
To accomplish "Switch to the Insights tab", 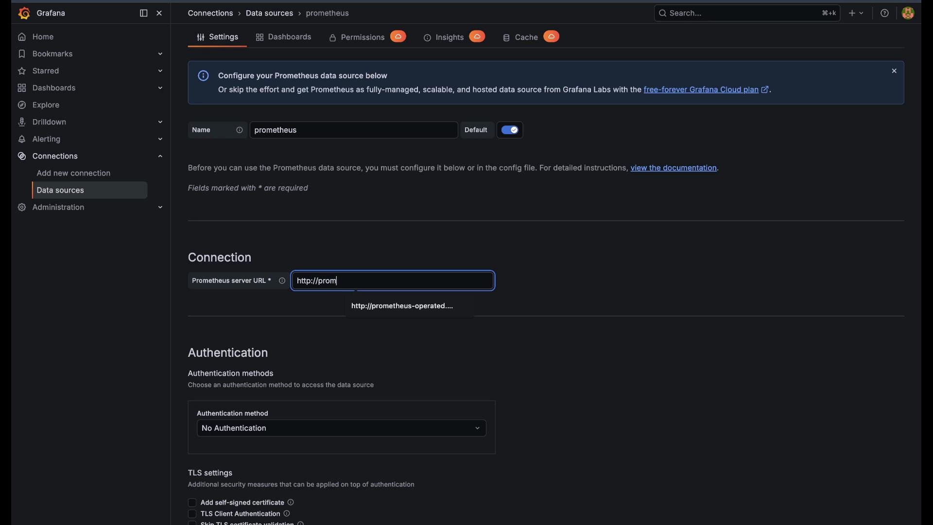I will [444, 37].
